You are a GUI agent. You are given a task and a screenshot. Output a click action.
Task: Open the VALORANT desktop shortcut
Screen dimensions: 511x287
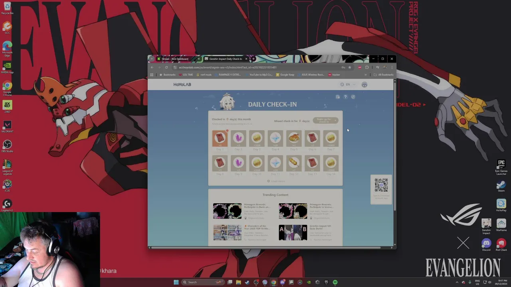pyautogui.click(x=7, y=127)
